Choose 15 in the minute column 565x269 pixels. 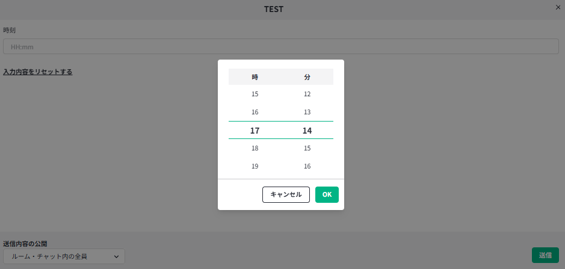coord(307,148)
